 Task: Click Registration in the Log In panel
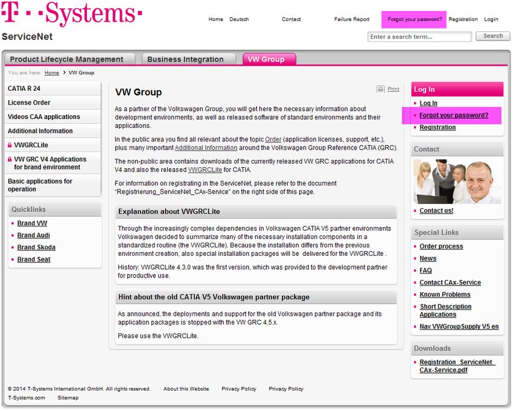click(x=438, y=127)
